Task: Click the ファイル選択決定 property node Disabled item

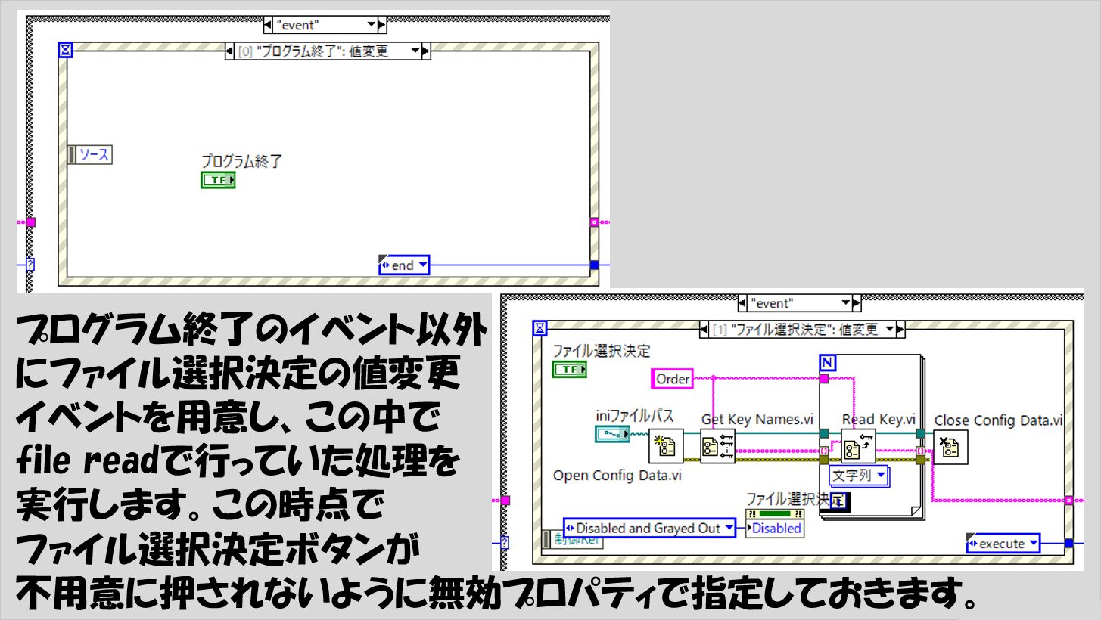Action: point(776,529)
